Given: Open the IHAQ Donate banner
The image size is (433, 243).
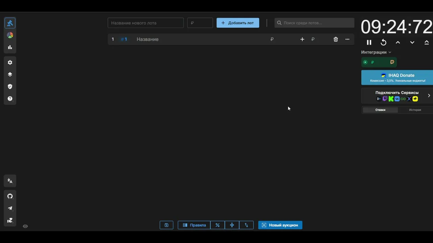Looking at the screenshot, I should click(397, 77).
